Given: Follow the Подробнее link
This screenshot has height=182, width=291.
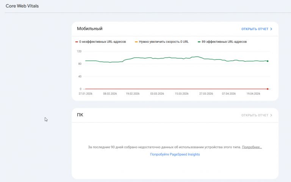Looking at the screenshot, I should click(x=252, y=147).
